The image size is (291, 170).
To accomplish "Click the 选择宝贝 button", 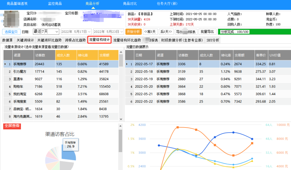I will click(11, 32).
